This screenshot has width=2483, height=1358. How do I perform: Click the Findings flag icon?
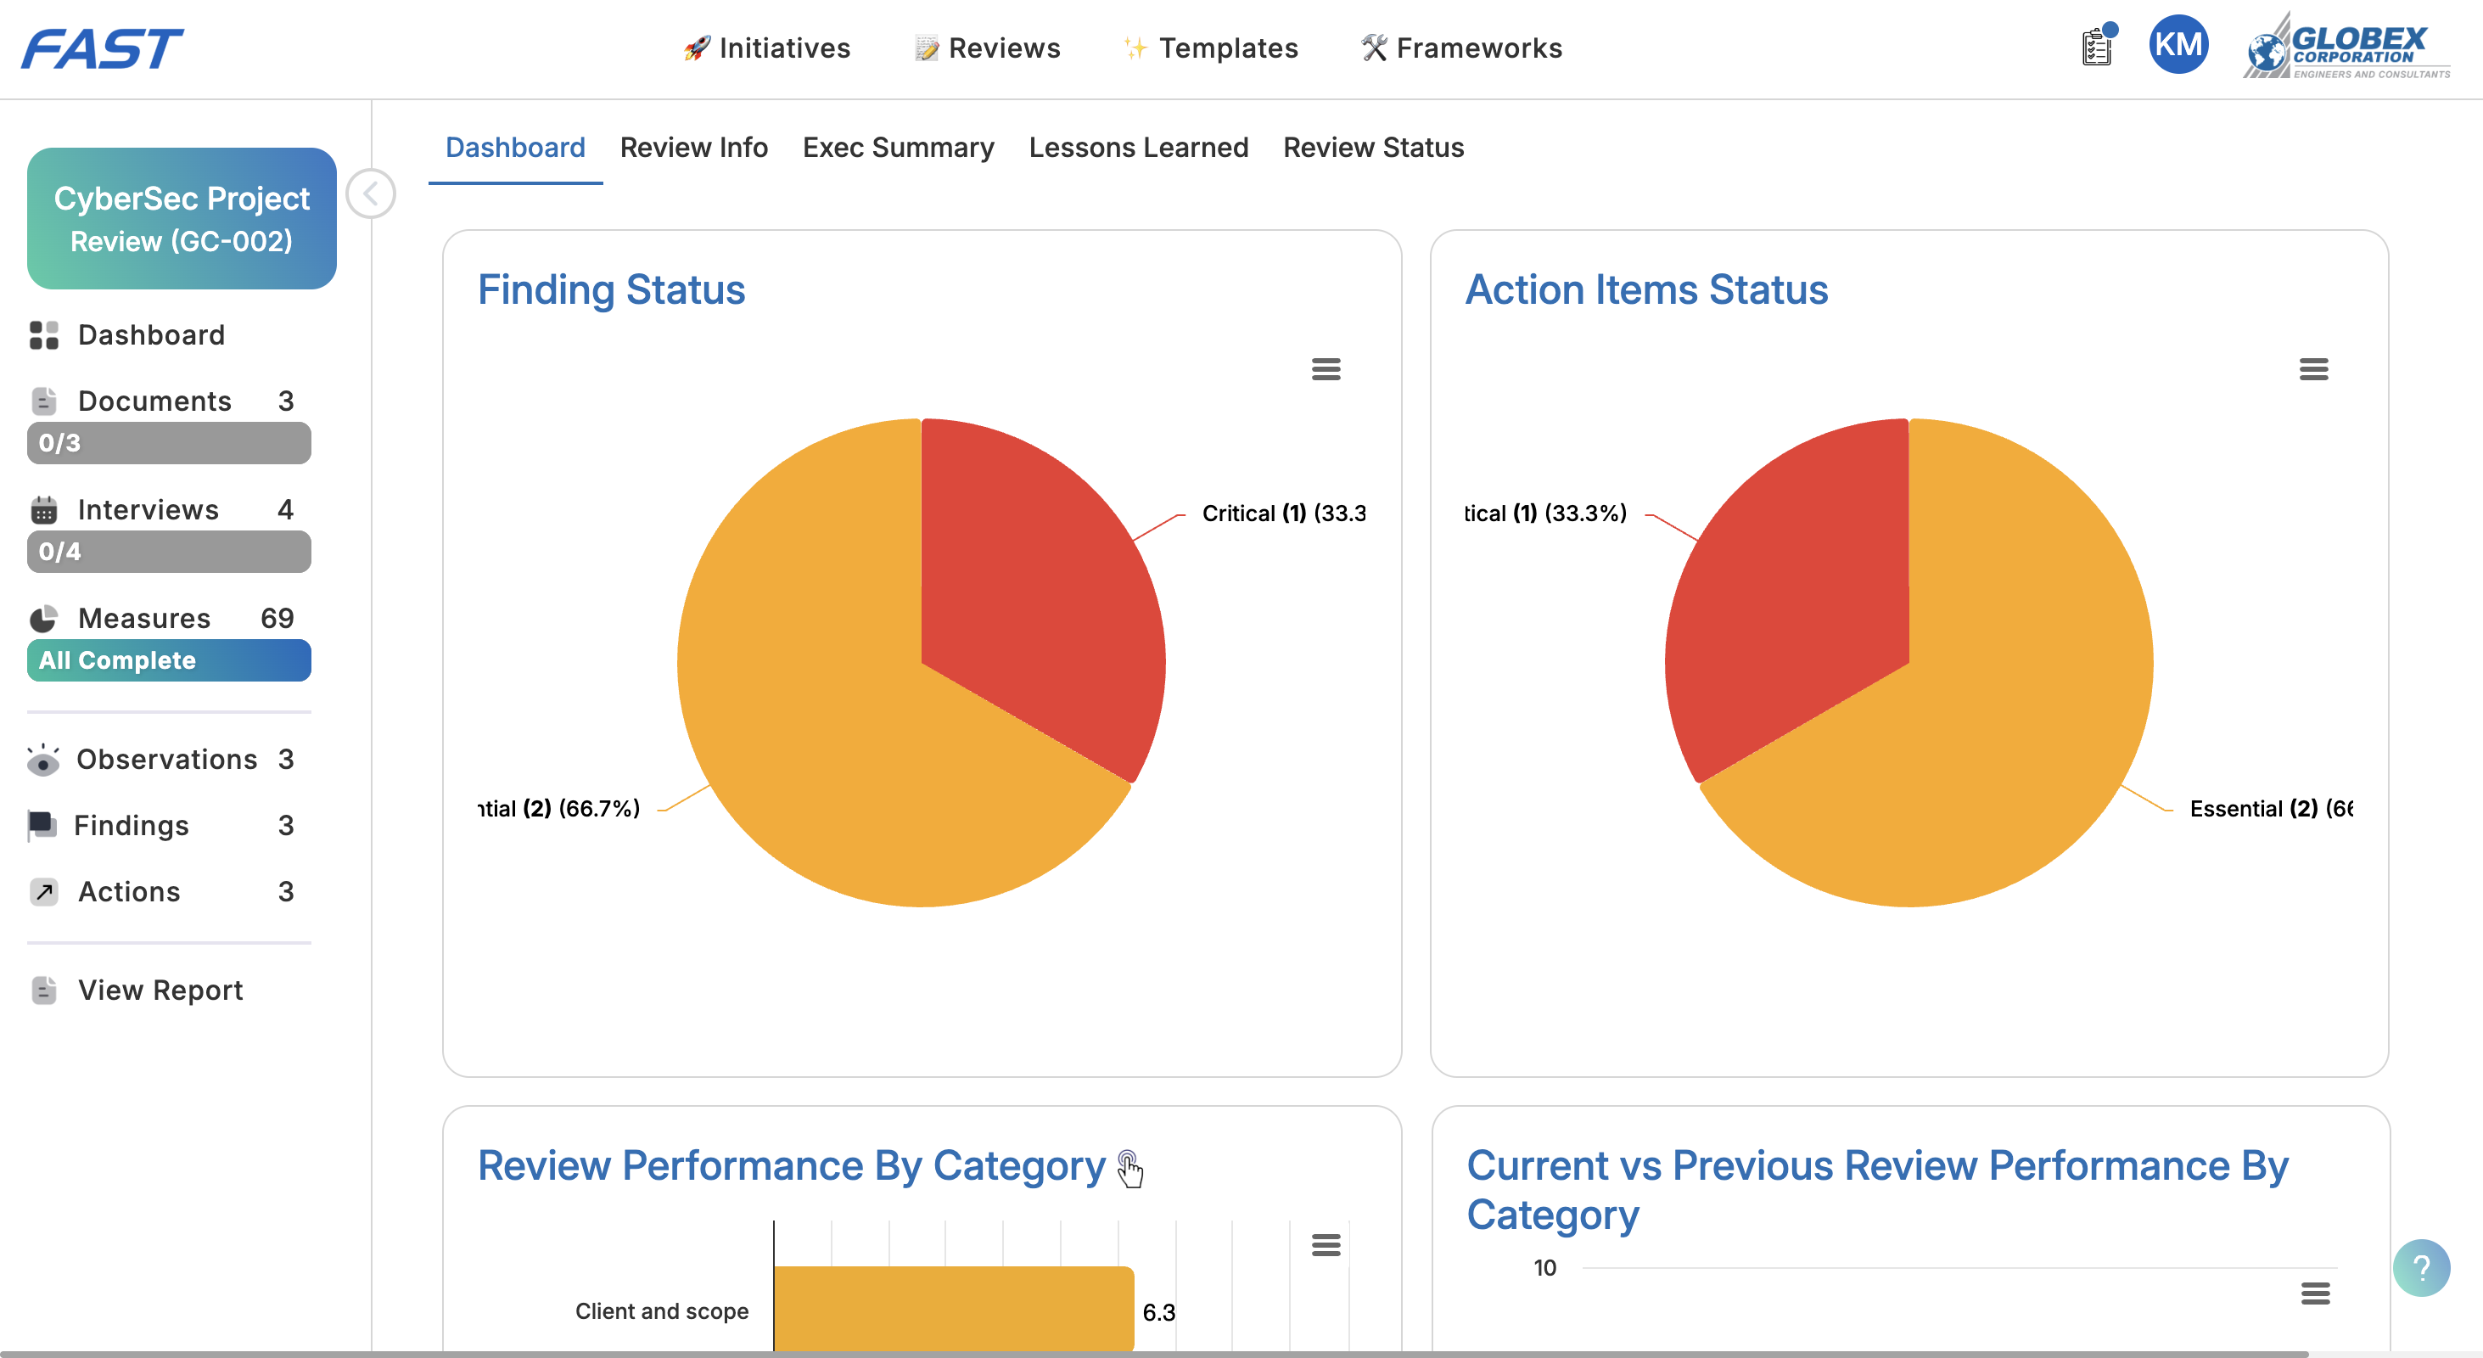(x=42, y=826)
